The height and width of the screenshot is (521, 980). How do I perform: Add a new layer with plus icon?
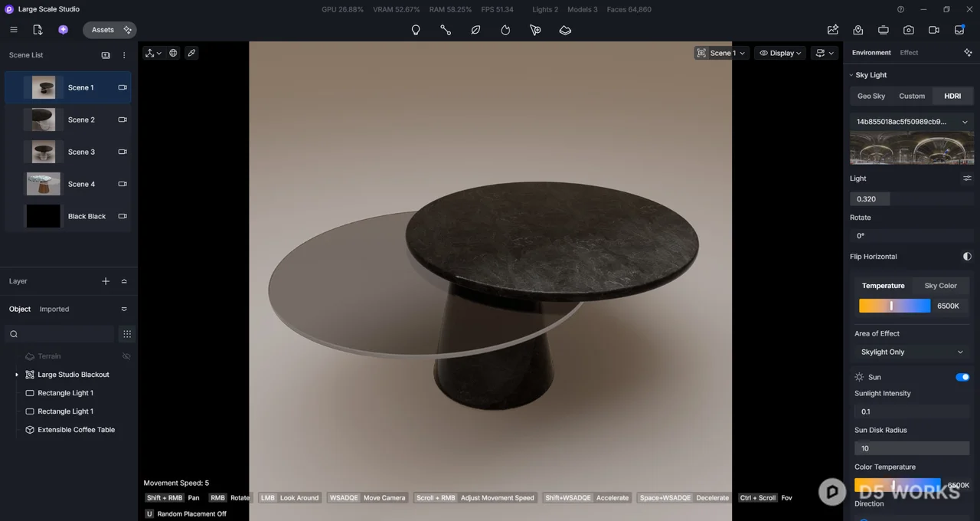coord(106,281)
